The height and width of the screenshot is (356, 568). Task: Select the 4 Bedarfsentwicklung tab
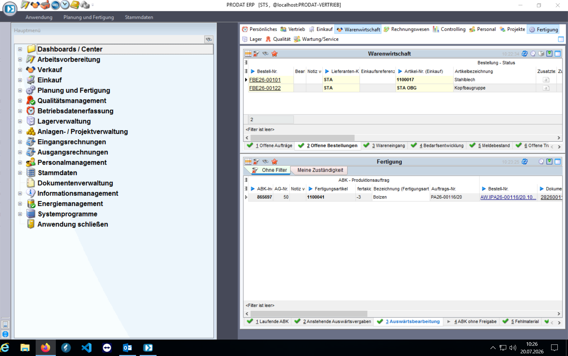(x=438, y=145)
